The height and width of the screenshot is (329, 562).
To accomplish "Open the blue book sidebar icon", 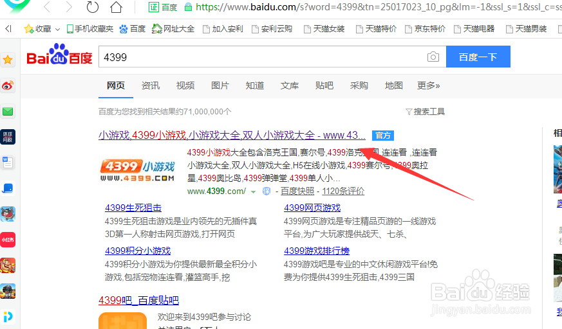I will tap(8, 188).
